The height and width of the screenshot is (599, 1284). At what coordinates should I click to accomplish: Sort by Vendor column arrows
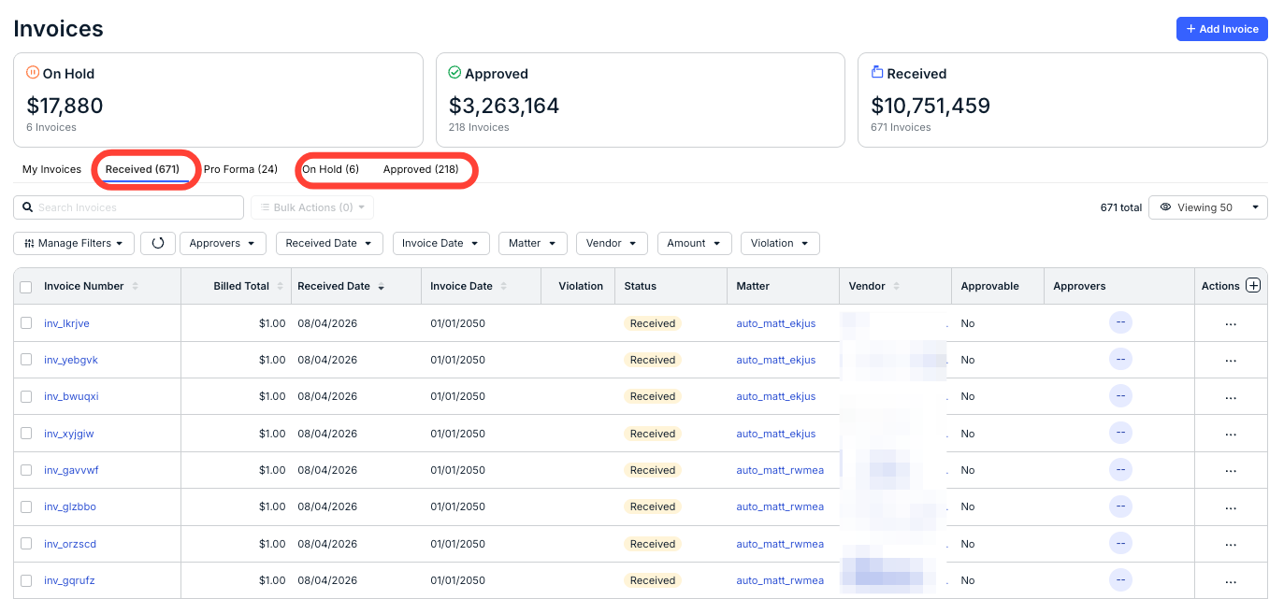pyautogui.click(x=897, y=286)
